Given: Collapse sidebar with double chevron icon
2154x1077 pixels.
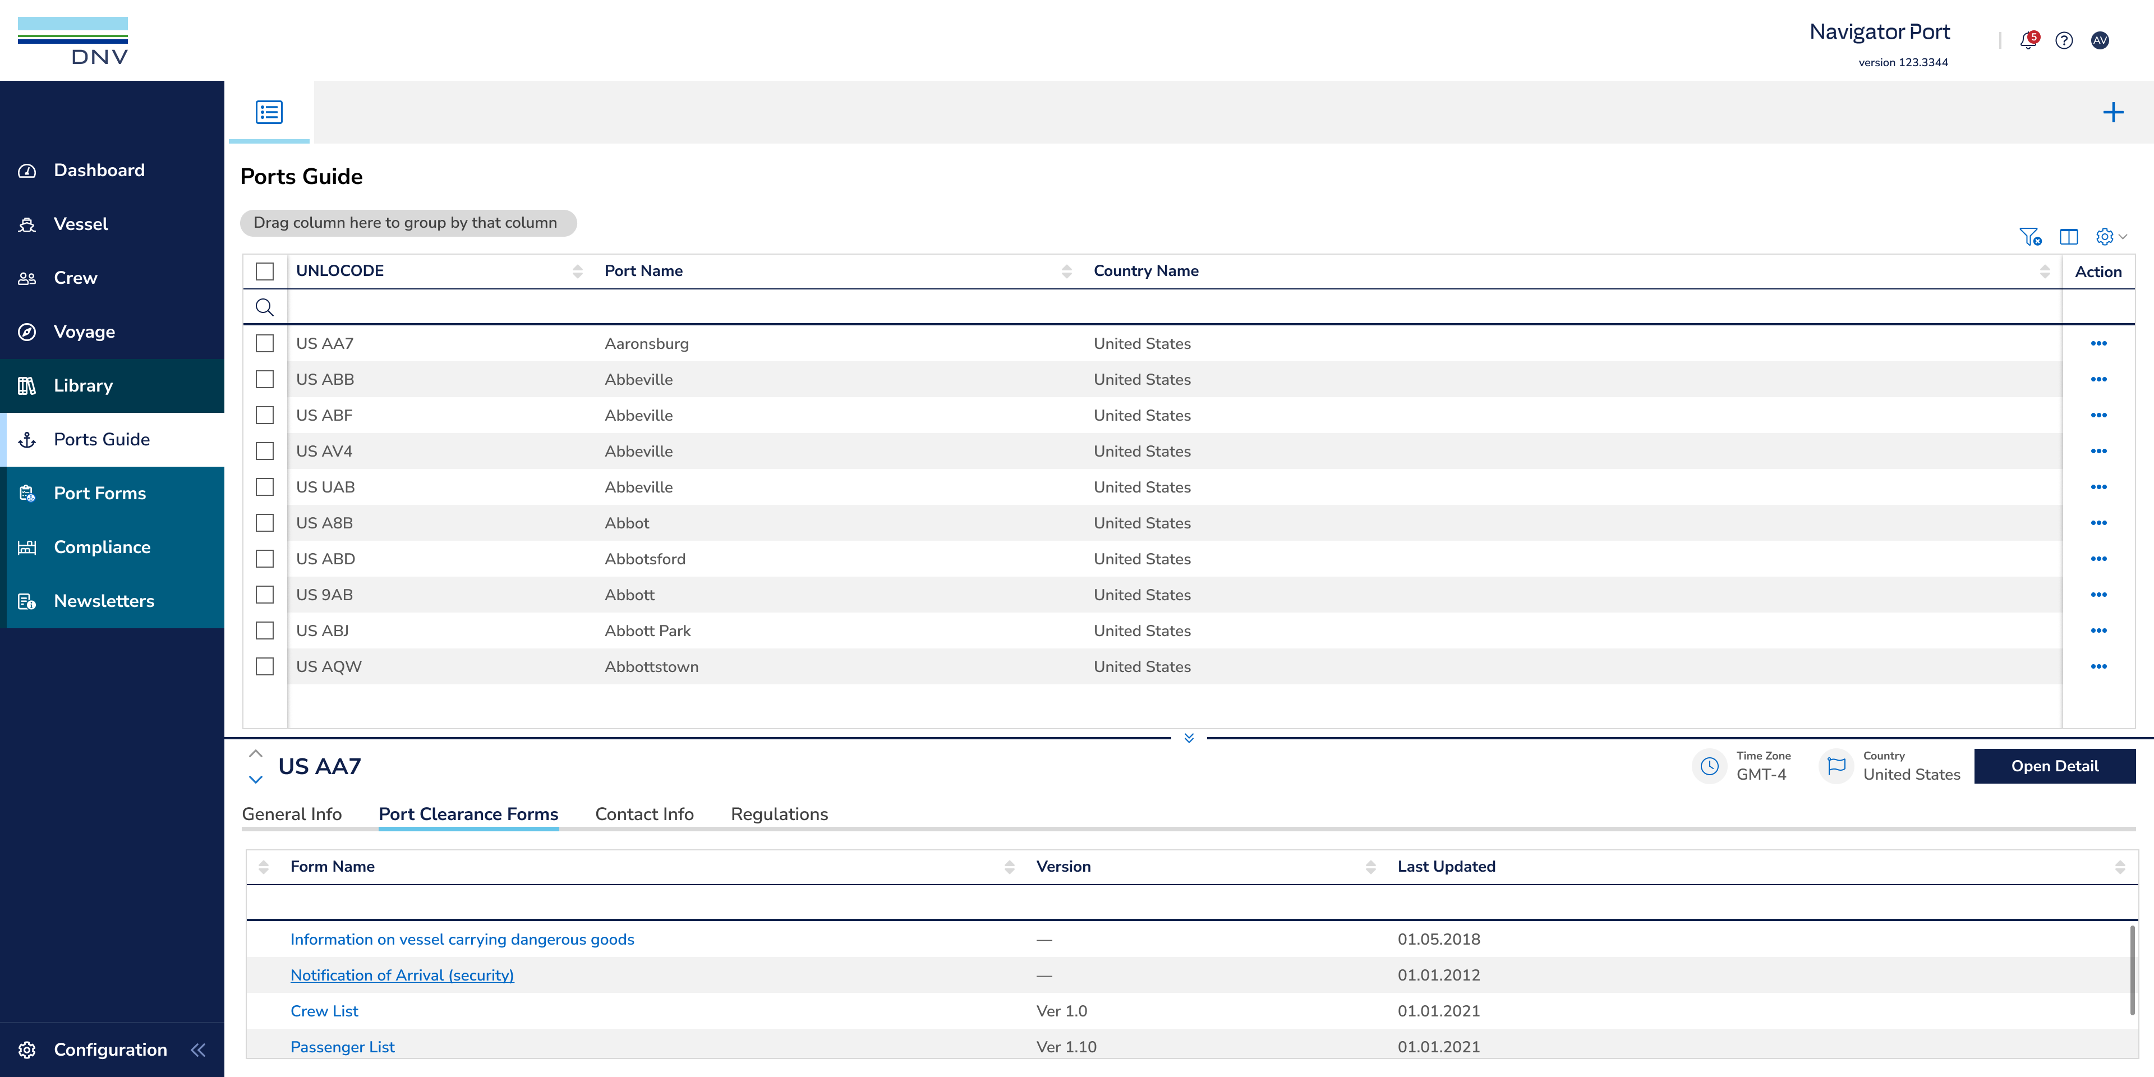Looking at the screenshot, I should point(198,1050).
